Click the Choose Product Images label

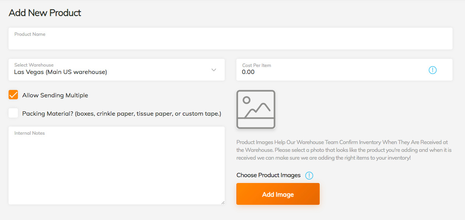(268, 175)
